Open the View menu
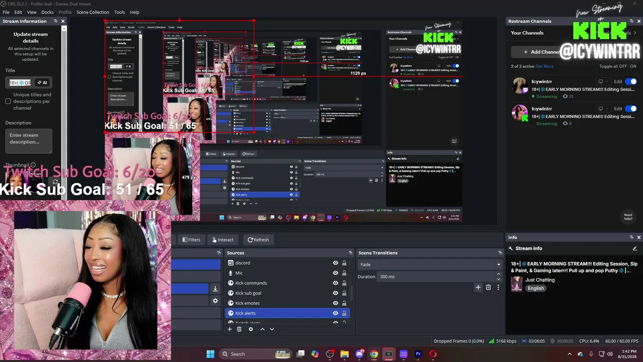643x362 pixels. tap(32, 12)
